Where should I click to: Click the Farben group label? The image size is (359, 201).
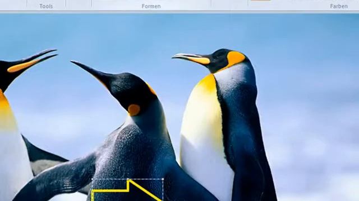click(x=339, y=6)
